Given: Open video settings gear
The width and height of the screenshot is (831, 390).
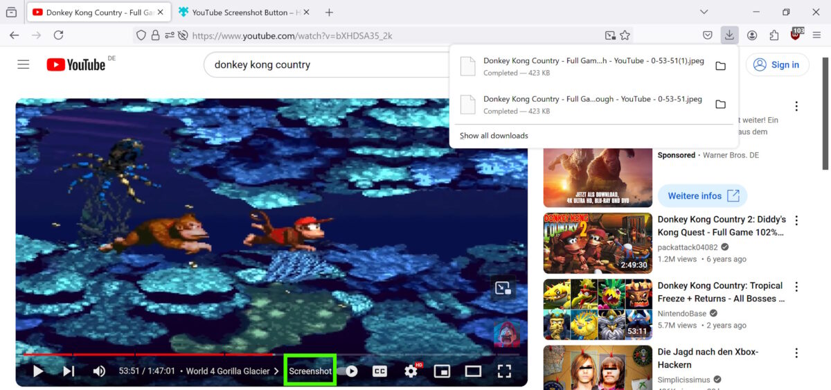Looking at the screenshot, I should pyautogui.click(x=411, y=371).
